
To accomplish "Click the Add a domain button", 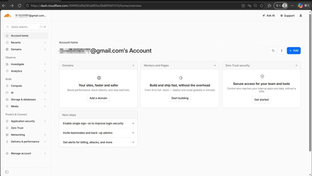I will click(98, 98).
